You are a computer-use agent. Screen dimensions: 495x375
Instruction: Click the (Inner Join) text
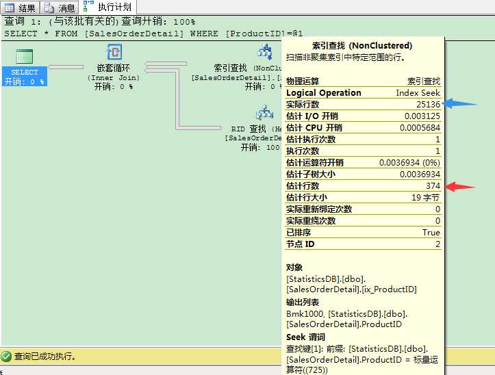pos(114,77)
